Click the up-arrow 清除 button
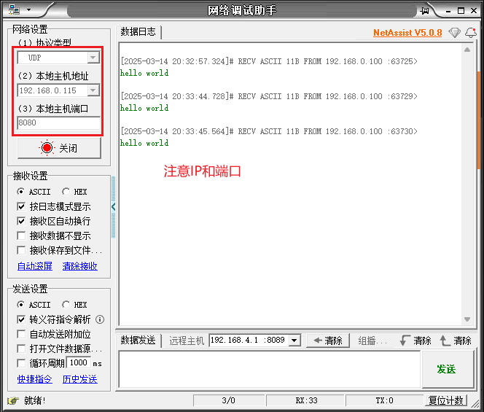The image size is (484, 412). pos(456,341)
